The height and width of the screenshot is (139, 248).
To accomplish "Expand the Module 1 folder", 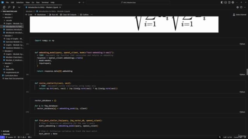I will 9,14.
